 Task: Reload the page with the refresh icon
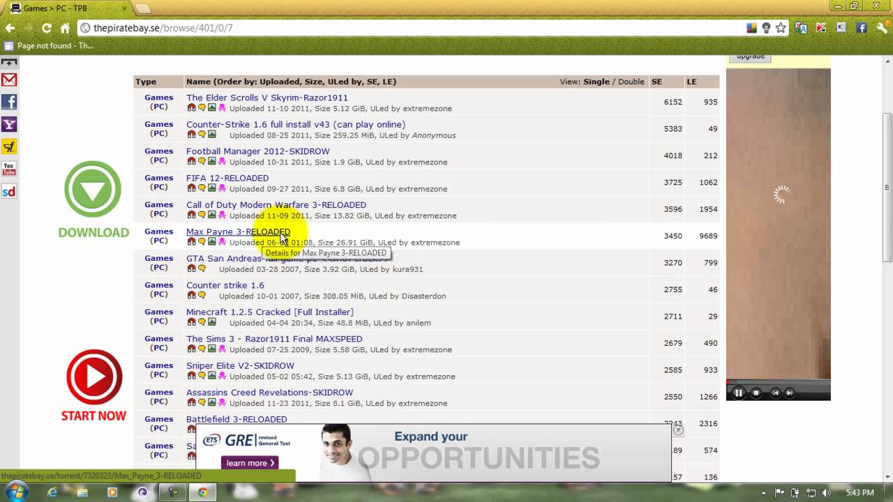click(47, 28)
